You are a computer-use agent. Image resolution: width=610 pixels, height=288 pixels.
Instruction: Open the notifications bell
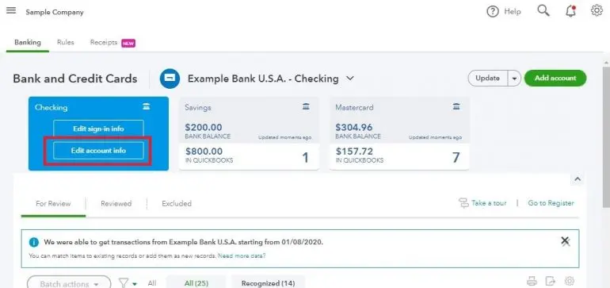(570, 11)
